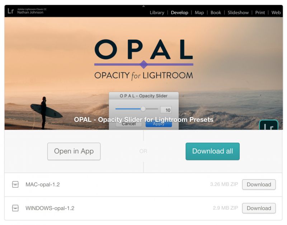The width and height of the screenshot is (287, 225).
Task: Click the Lr Lightroom logo in the banner
Action: pos(11,11)
